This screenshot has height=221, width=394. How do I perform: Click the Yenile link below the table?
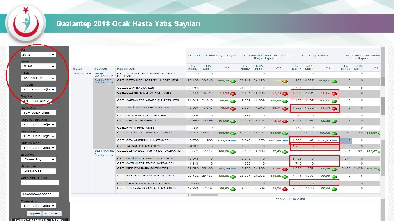point(280,199)
